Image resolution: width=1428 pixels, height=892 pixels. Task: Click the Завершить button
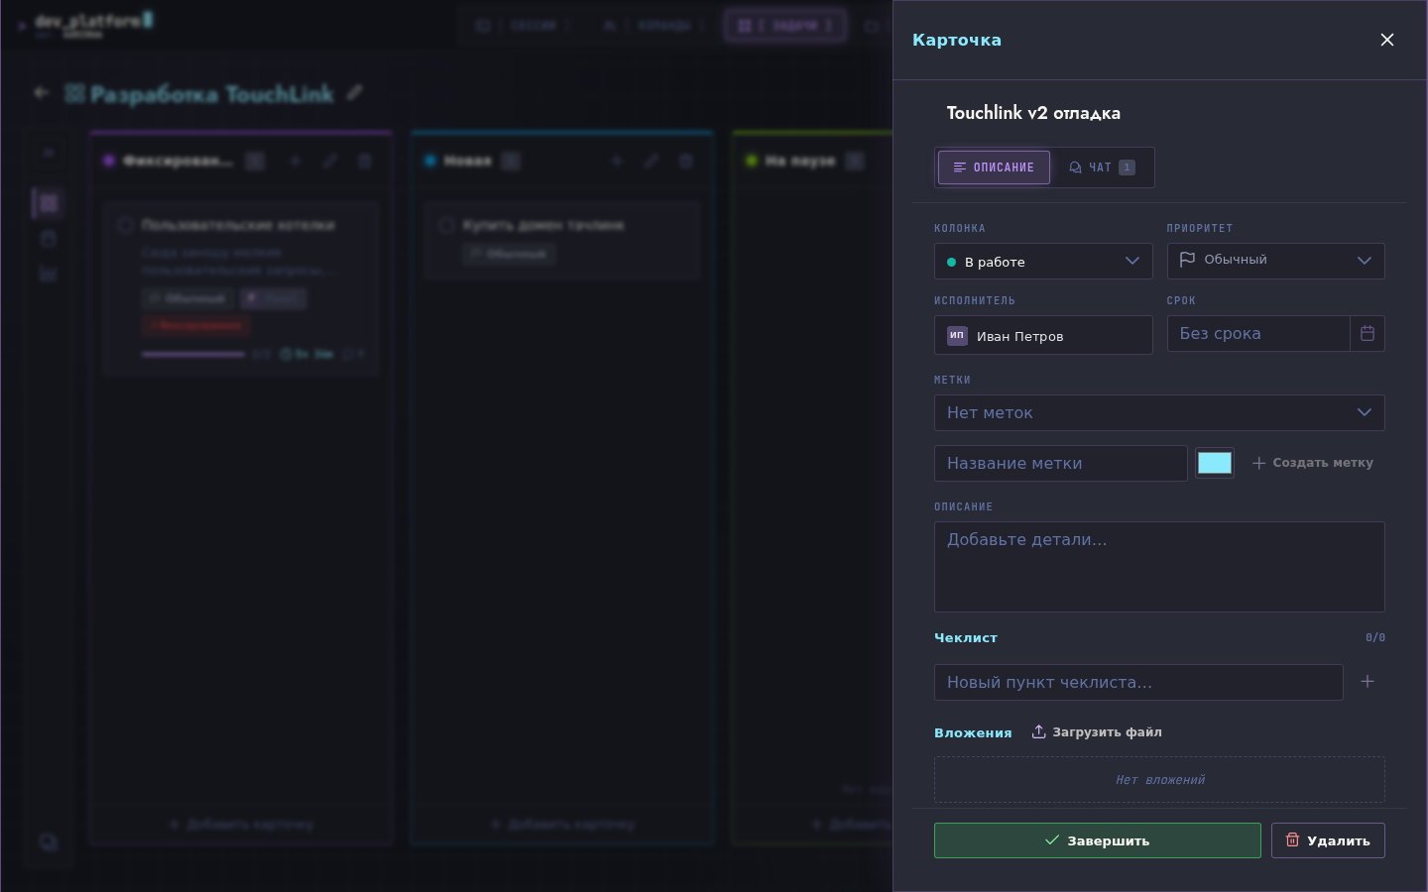1097,840
